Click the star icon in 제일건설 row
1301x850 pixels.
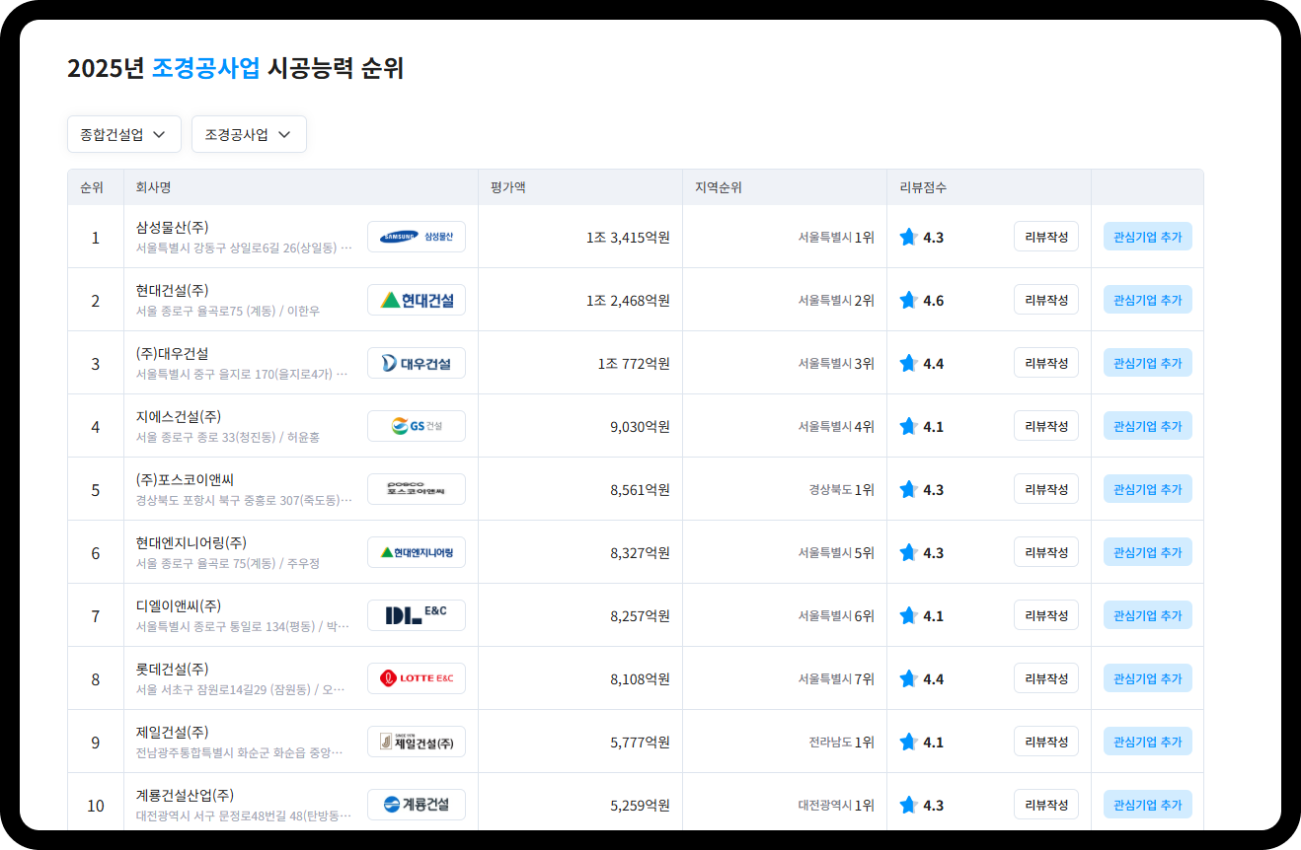pyautogui.click(x=908, y=742)
